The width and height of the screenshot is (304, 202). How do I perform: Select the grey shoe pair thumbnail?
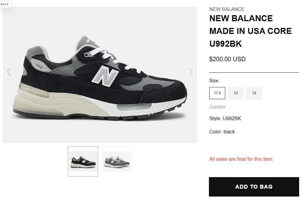117,161
